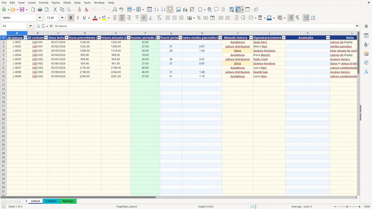The width and height of the screenshot is (372, 209).
Task: Apply the yellow background highlight color
Action: (x=104, y=18)
